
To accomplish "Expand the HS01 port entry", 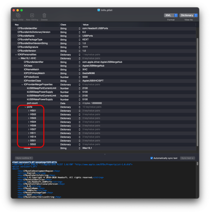I will pos(29,111).
